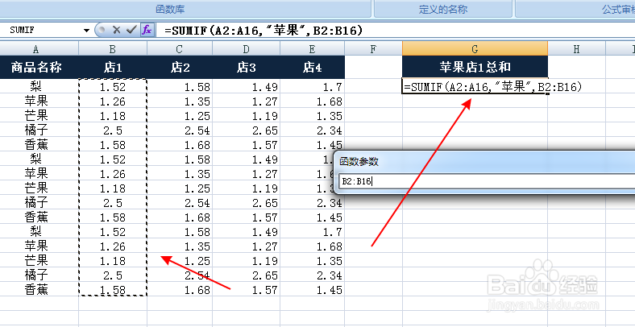Click the first 梨 cell in column A
This screenshot has height=327, width=635.
pos(36,87)
